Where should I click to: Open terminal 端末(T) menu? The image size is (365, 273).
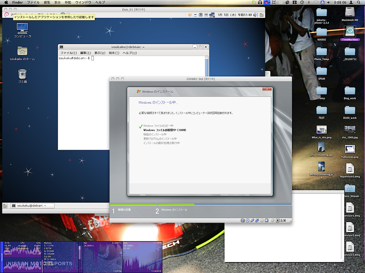[x=114, y=53]
